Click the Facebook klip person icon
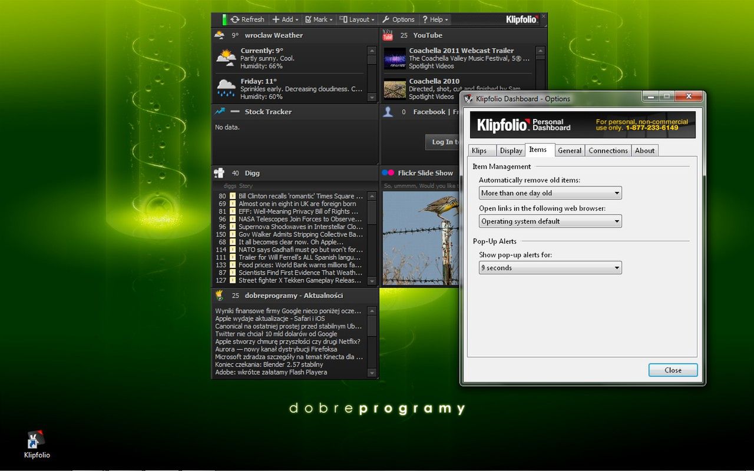754x471 pixels. [x=388, y=111]
